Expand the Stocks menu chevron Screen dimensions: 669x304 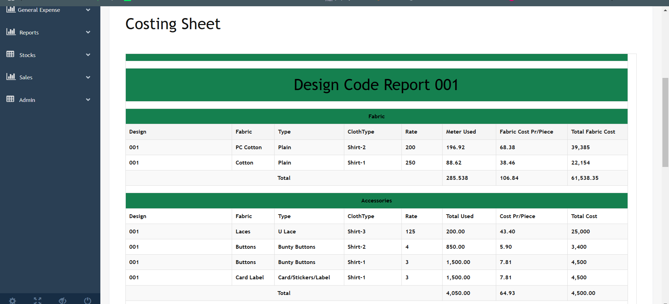pos(88,55)
